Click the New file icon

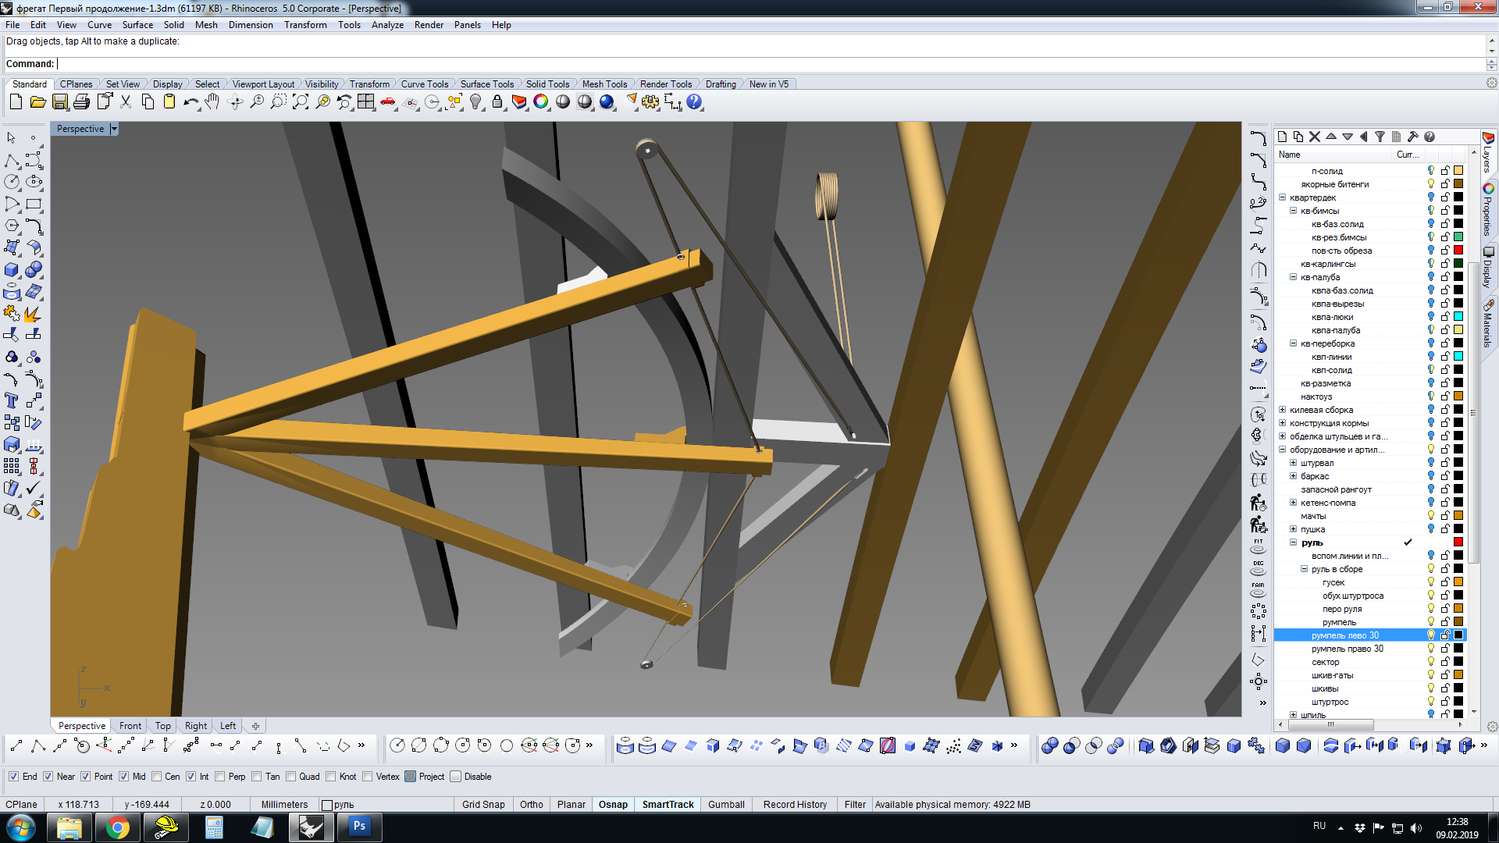(x=16, y=102)
